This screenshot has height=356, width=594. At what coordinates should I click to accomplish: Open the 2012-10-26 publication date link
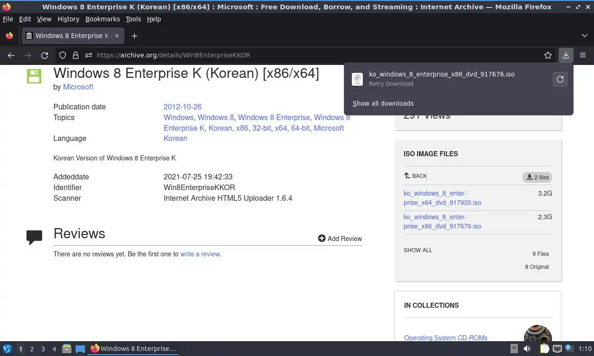(182, 107)
